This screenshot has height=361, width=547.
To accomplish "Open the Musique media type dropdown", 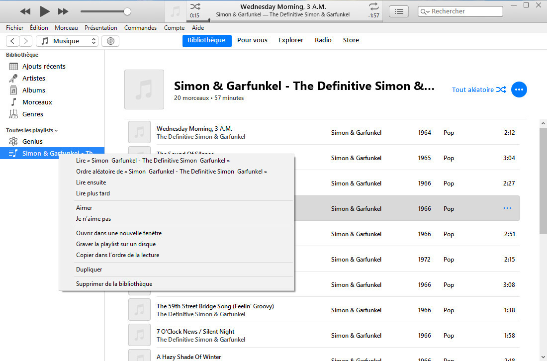I will coord(67,41).
